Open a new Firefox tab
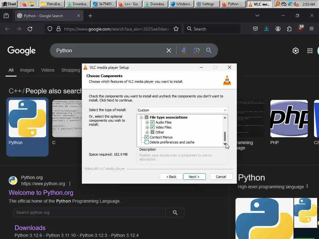This screenshot has height=239, width=319. [90, 16]
